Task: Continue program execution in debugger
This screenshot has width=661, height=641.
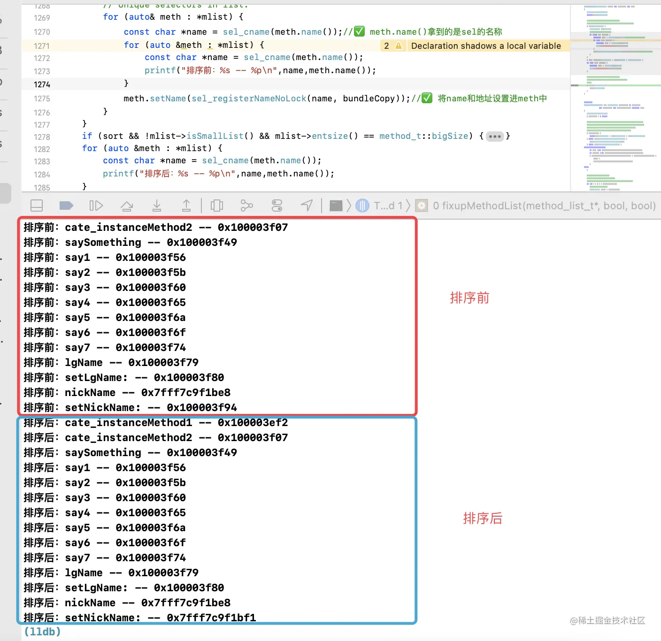Action: click(x=96, y=205)
